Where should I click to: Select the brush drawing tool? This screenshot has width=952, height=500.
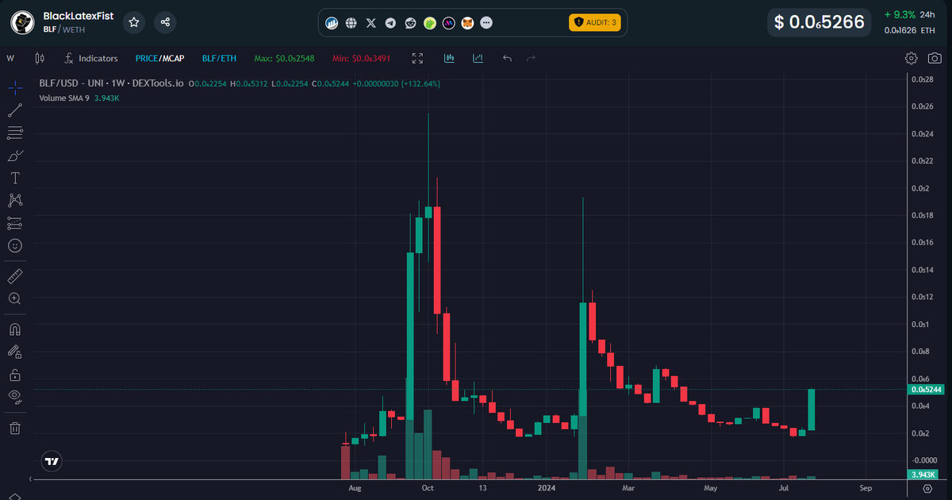coord(14,156)
